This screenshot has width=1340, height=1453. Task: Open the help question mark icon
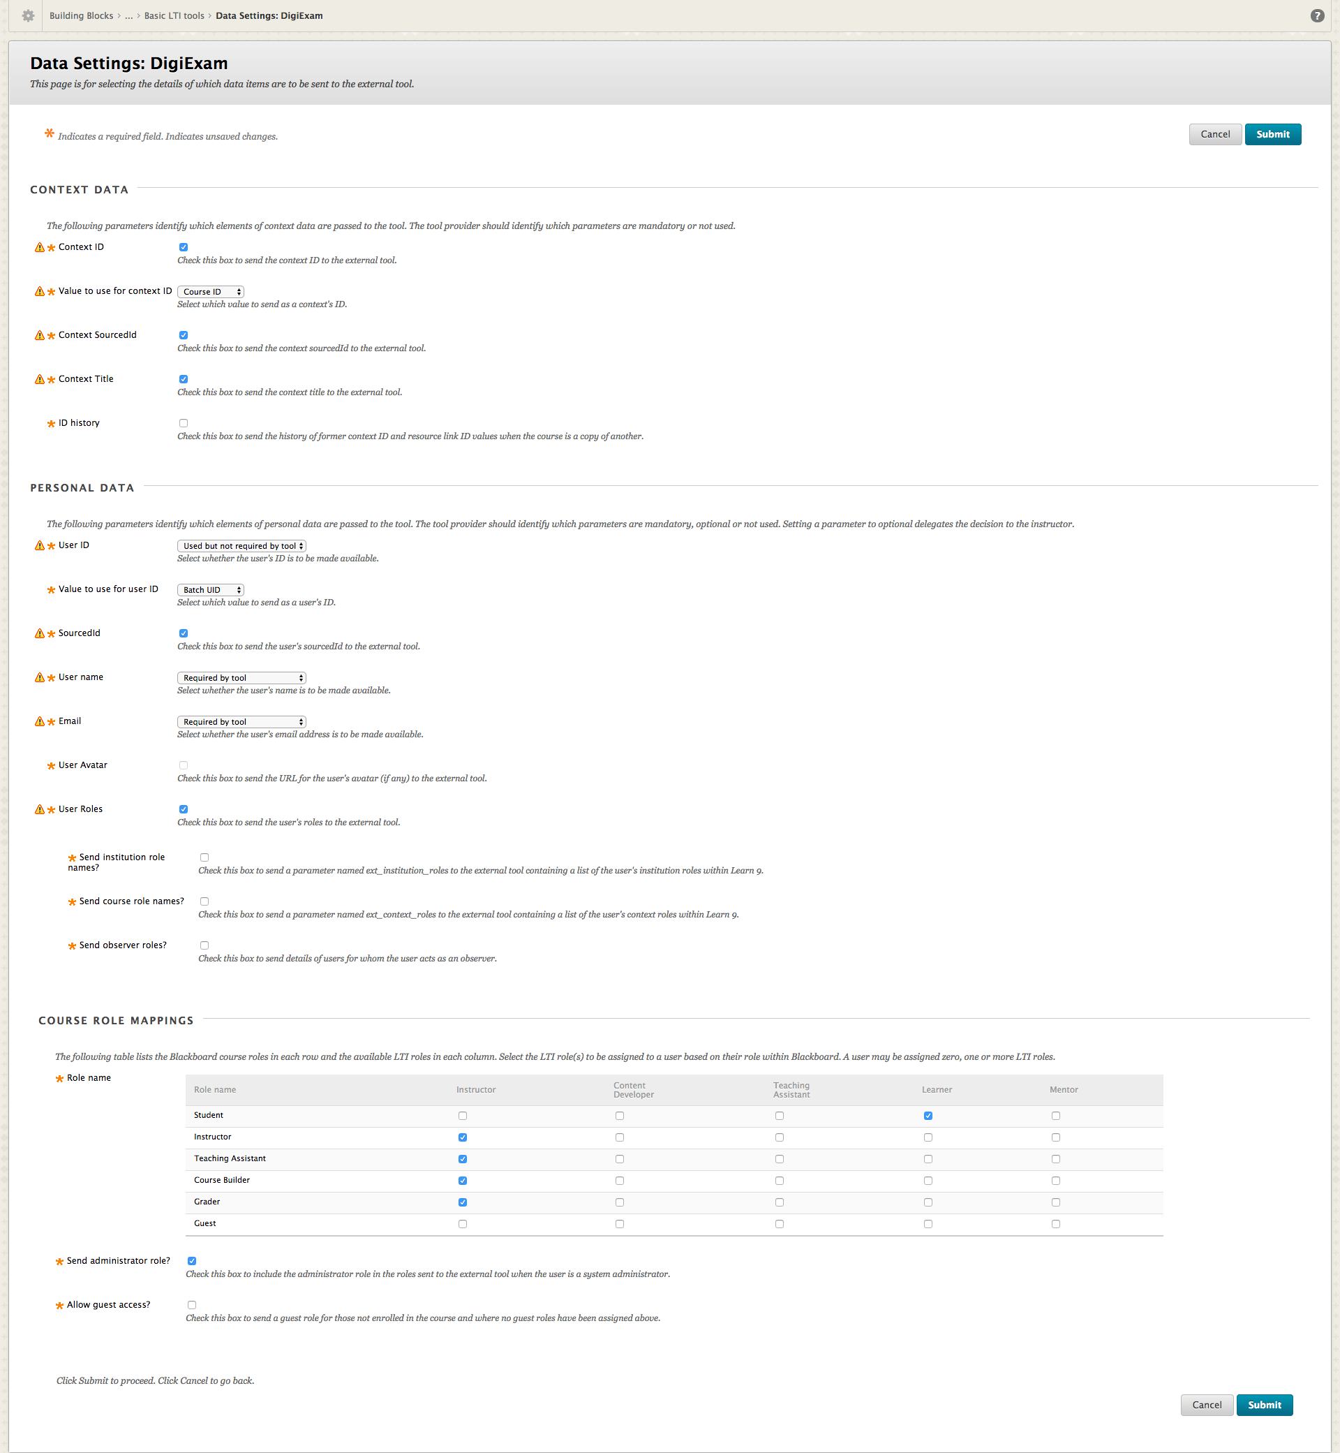1318,16
